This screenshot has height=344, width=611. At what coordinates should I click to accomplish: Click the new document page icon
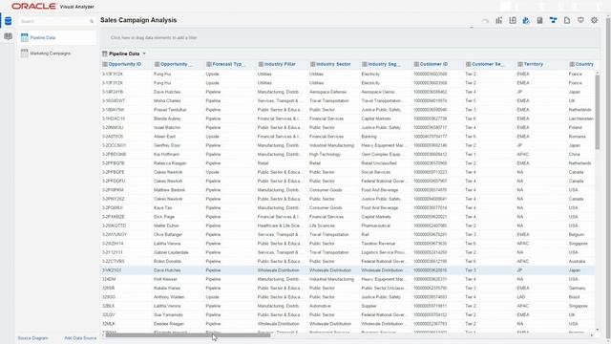coord(566,20)
